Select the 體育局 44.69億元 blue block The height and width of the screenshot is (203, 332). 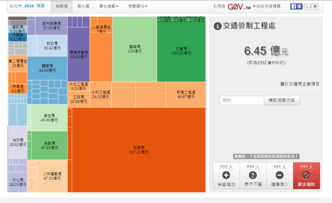(47, 68)
